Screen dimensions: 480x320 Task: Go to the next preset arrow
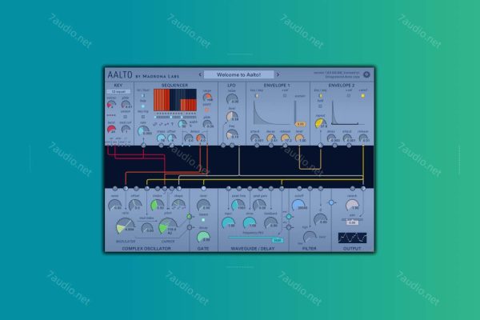pos(278,74)
